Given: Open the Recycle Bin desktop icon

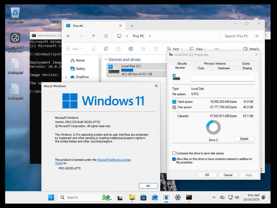Looking at the screenshot, I should (15, 15).
